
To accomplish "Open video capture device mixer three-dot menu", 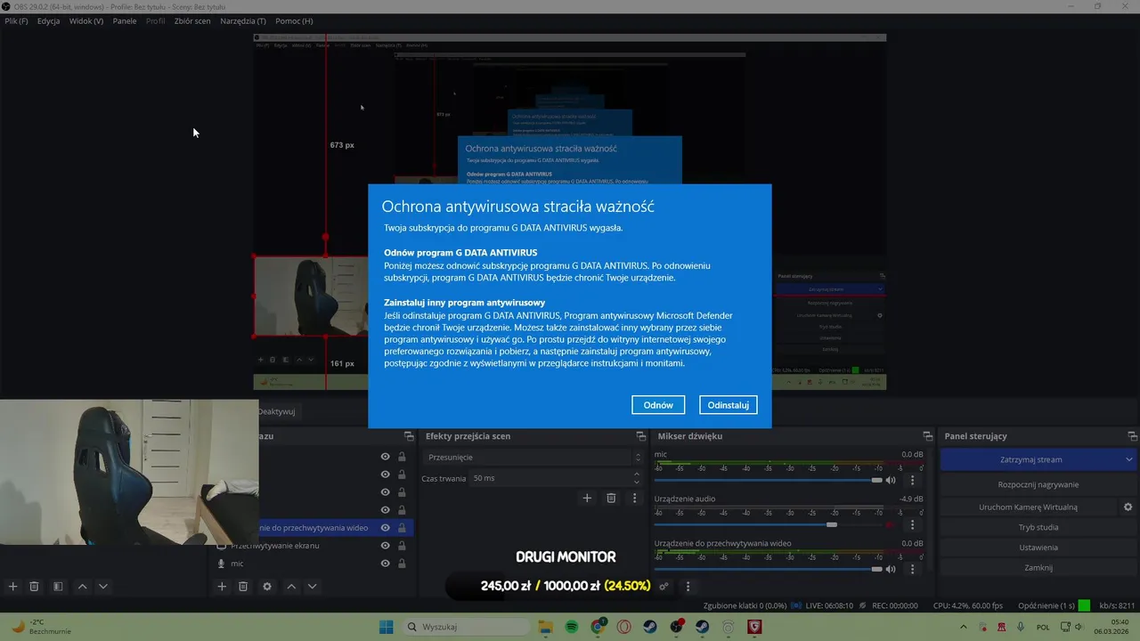I will [912, 569].
